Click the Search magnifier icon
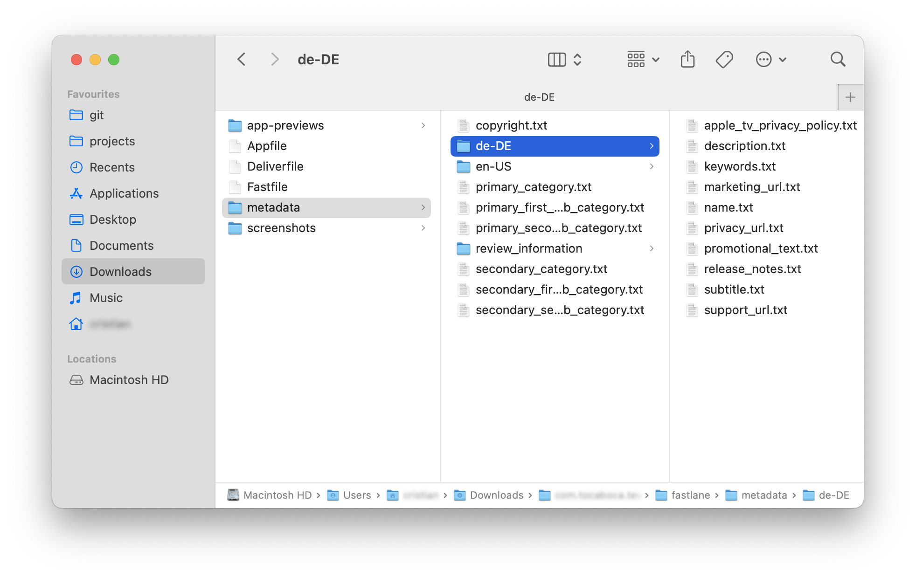This screenshot has width=916, height=577. point(838,59)
